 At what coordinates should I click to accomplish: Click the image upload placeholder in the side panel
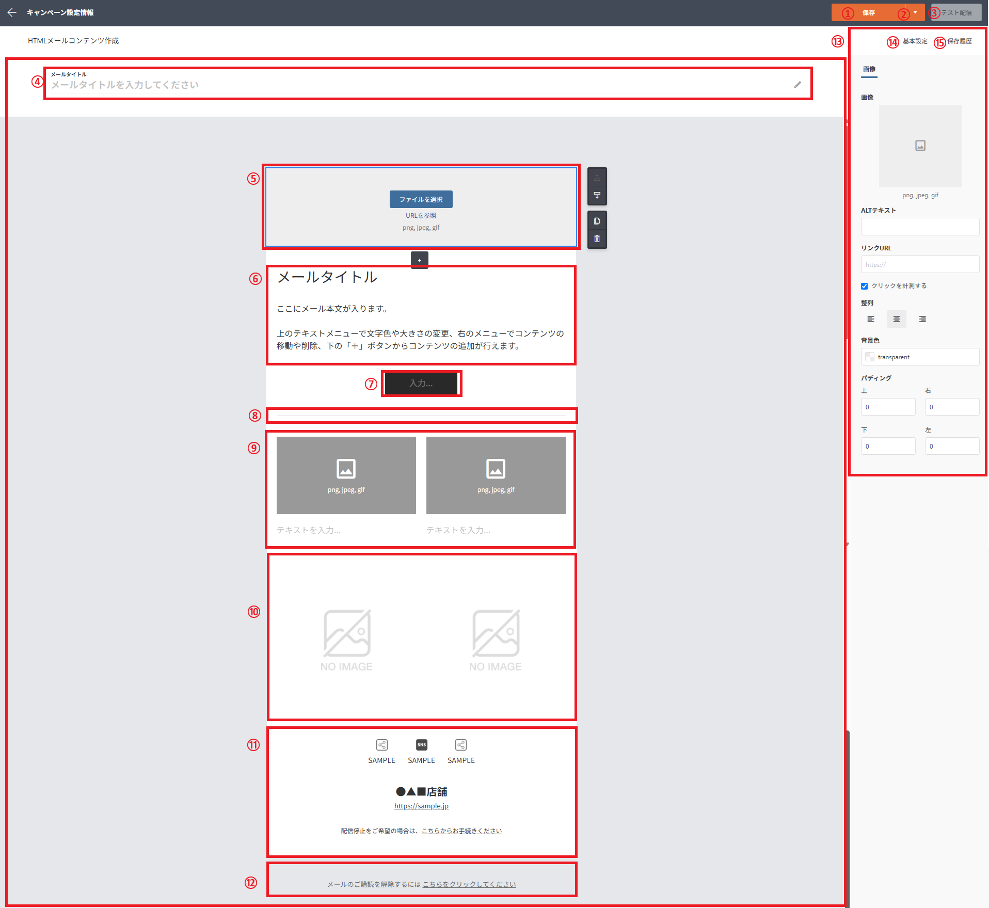point(920,146)
